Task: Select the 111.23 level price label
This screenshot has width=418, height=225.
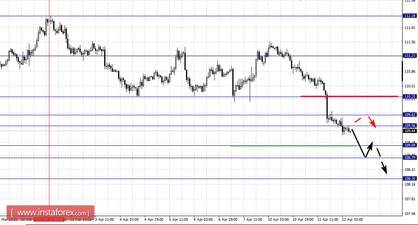Action: (410, 56)
